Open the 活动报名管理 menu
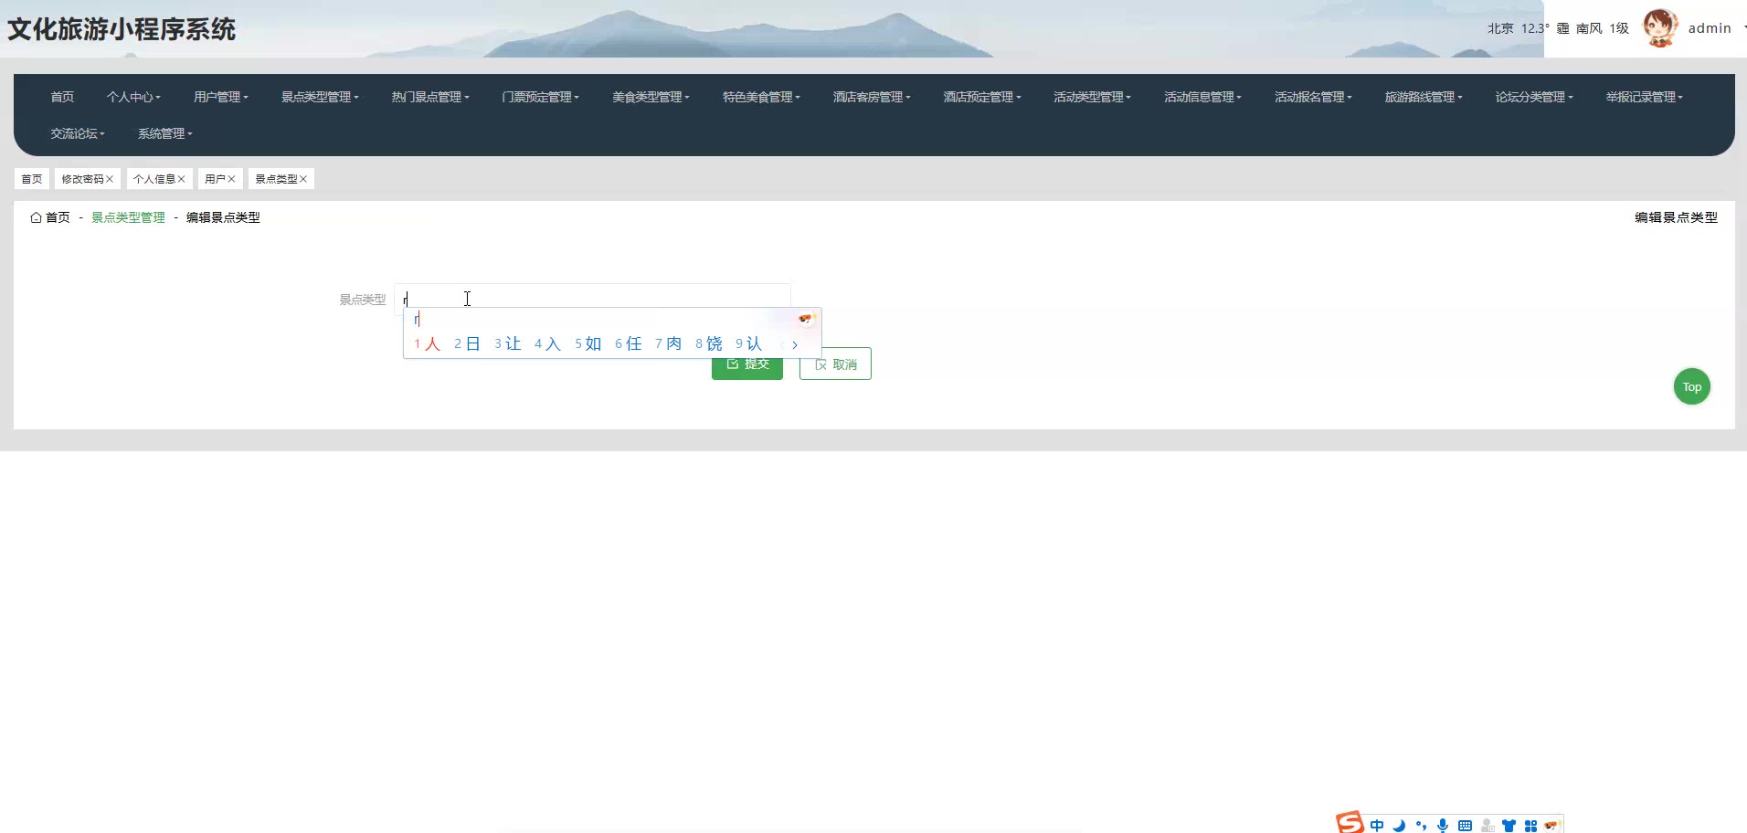The image size is (1747, 833). pos(1314,97)
